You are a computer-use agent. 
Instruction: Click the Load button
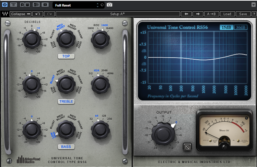coord(227,14)
